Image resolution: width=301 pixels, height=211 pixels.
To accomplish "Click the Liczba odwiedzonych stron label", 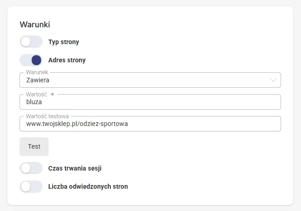I will [x=88, y=186].
